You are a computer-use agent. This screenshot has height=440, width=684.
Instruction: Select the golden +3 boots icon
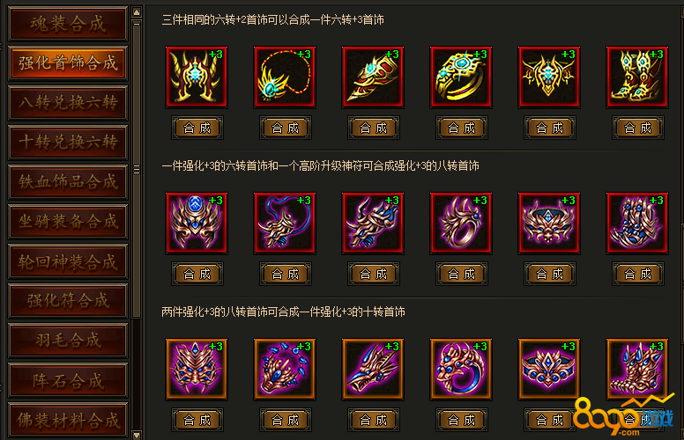tap(637, 77)
